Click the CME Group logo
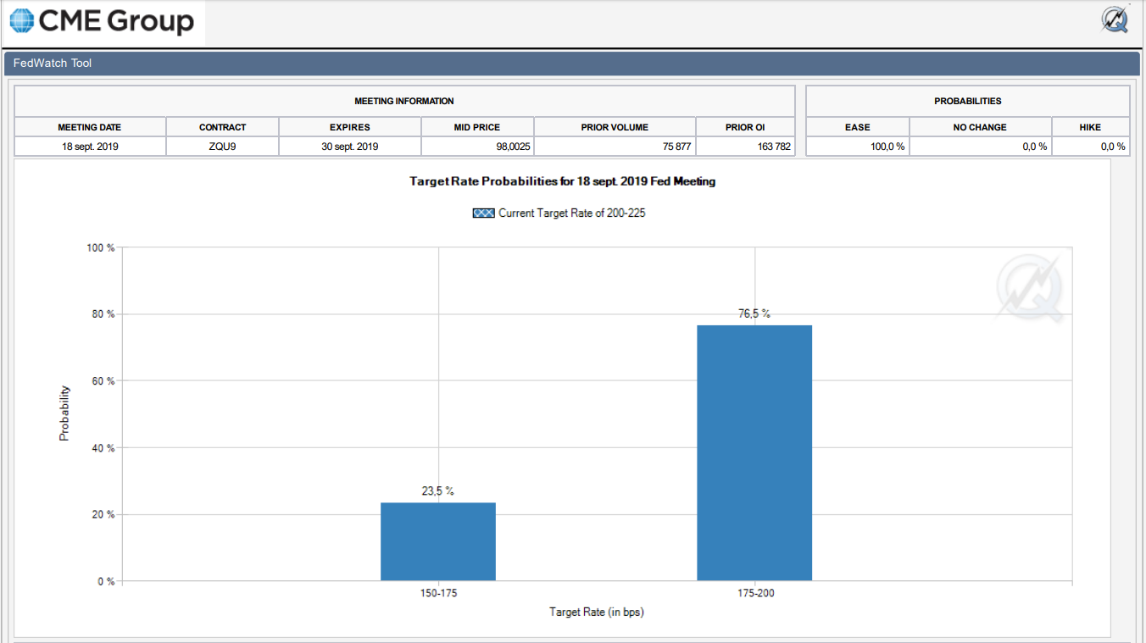Screen dimensions: 1146x643 point(103,22)
